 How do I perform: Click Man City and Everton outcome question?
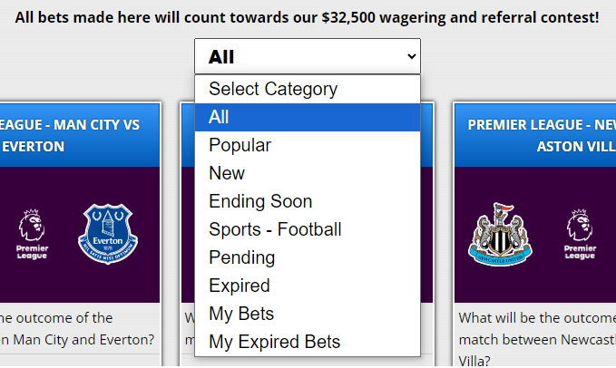pos(77,329)
